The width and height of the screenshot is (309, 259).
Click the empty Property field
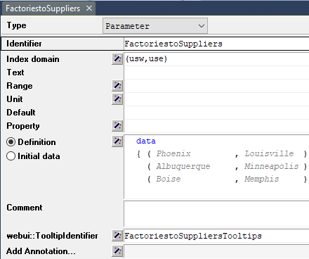(216, 126)
